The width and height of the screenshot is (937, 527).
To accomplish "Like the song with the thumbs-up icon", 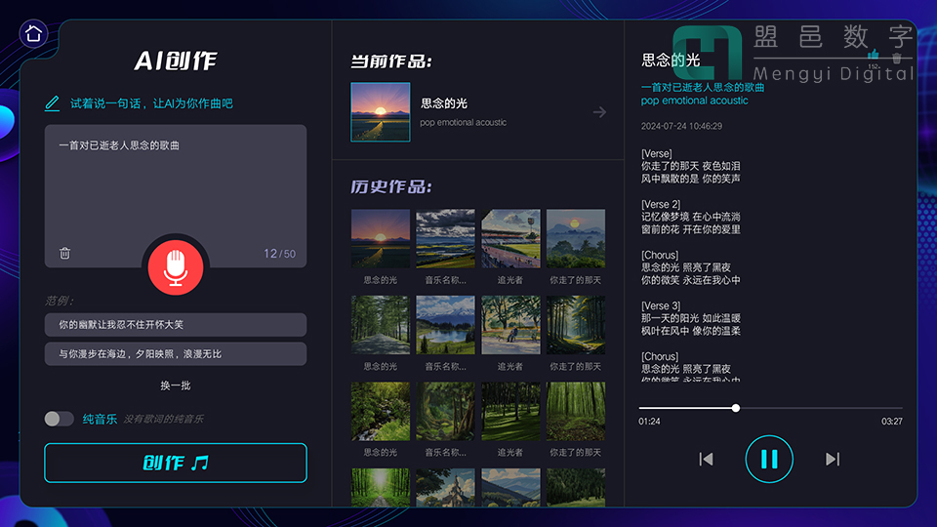I will click(x=874, y=56).
